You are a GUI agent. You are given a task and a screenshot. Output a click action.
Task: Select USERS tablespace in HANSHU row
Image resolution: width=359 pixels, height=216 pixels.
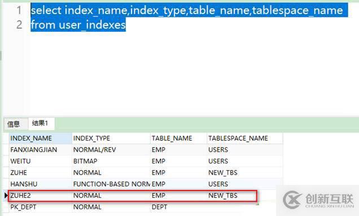click(x=245, y=184)
